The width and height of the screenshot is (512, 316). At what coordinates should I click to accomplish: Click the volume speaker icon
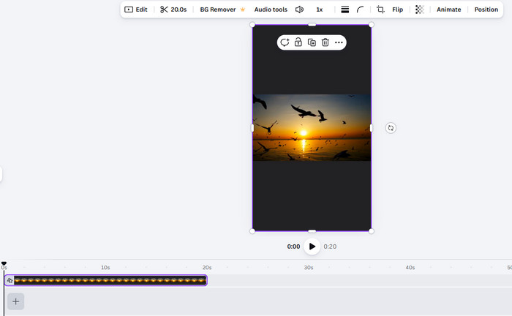point(299,10)
